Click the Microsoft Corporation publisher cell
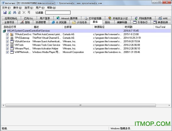 click(x=73, y=52)
